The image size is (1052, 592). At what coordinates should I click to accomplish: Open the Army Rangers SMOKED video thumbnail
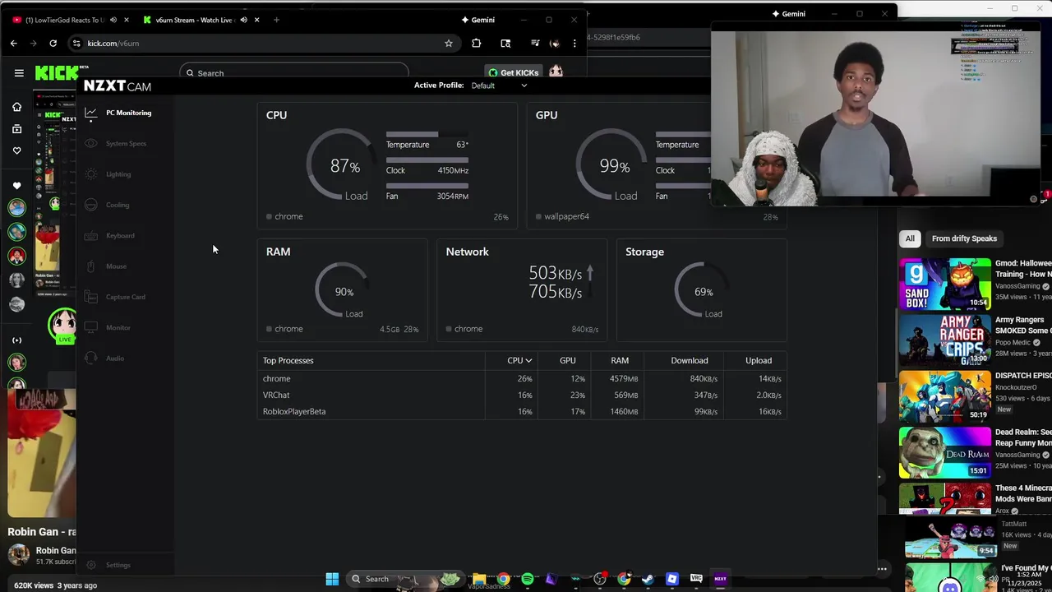point(945,340)
